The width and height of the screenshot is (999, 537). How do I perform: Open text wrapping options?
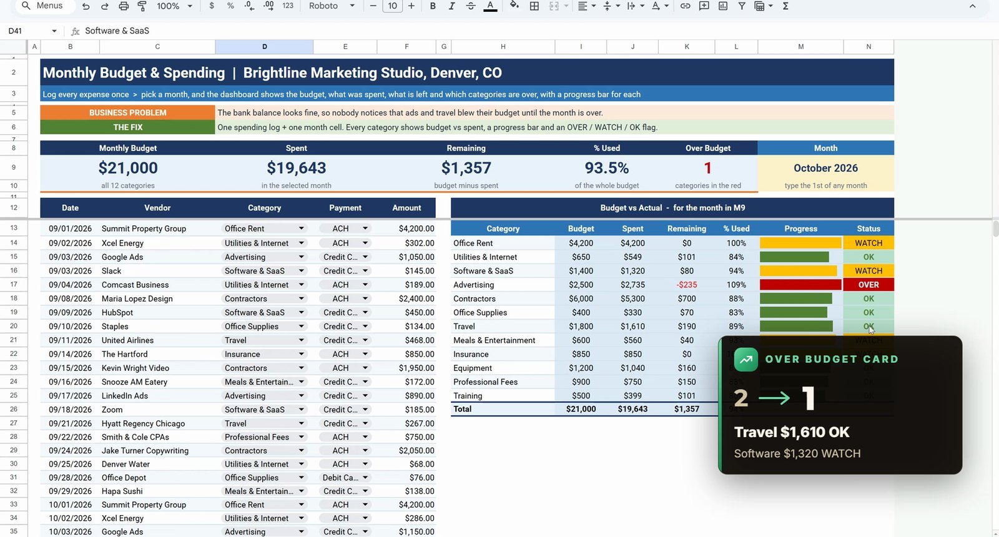click(635, 6)
